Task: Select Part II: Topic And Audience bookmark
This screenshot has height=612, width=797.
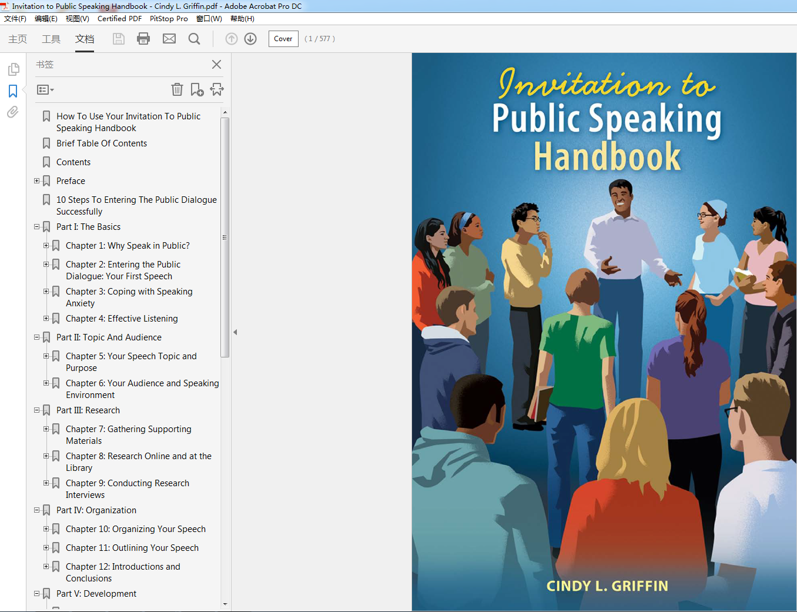Action: 109,337
